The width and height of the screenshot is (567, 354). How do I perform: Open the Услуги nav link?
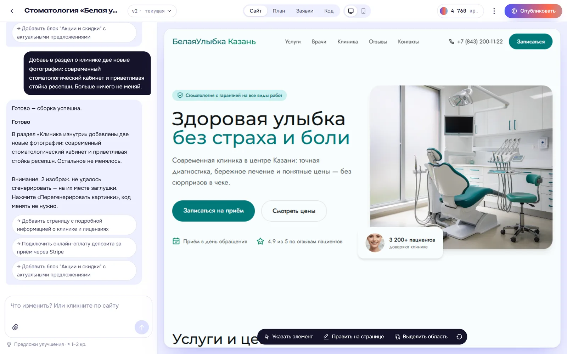click(x=293, y=42)
